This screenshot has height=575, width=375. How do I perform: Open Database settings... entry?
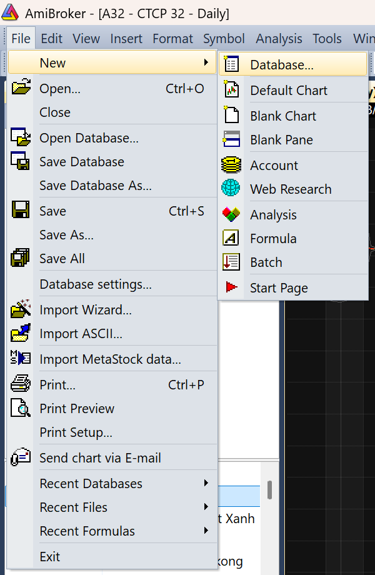coord(112,284)
